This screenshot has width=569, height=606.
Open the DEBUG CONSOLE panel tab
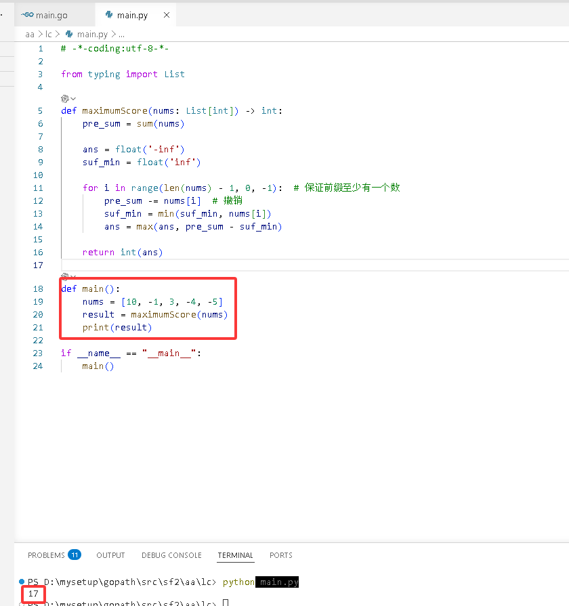click(x=171, y=555)
